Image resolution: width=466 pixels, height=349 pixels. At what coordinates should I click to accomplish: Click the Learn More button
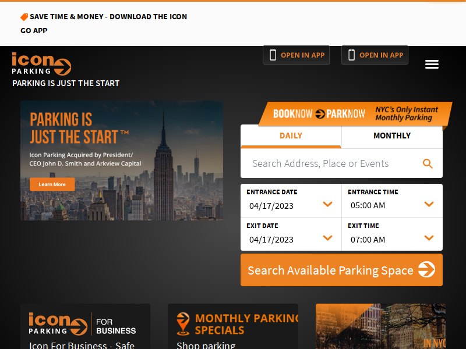click(x=52, y=184)
